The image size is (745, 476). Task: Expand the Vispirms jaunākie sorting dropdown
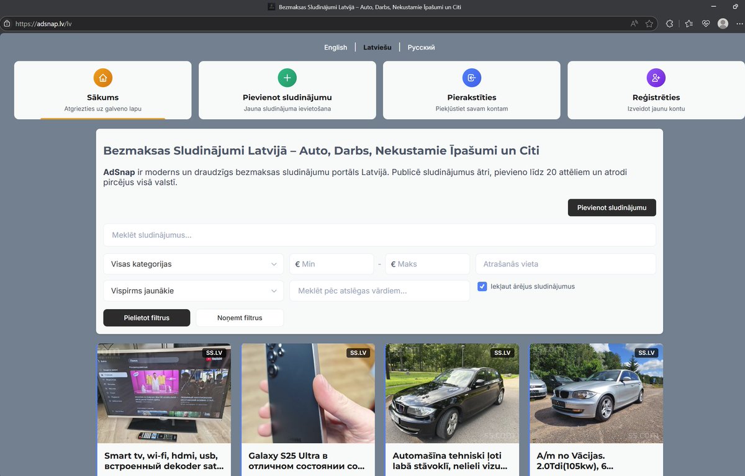[192, 290]
